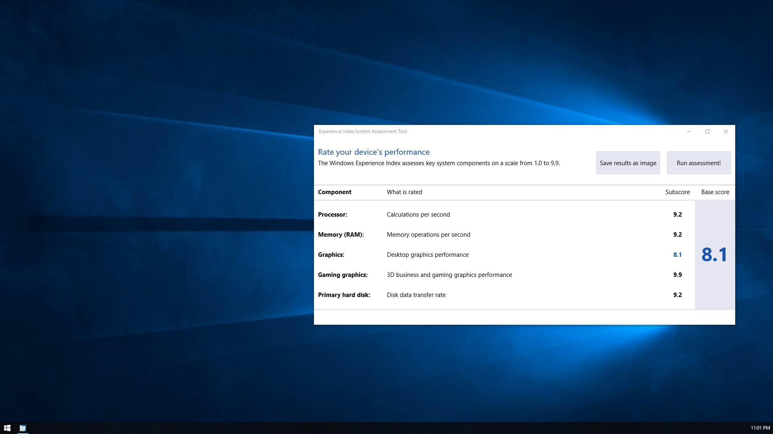Close the Experience Index System Assessment Tool
Viewport: 773px width, 434px height.
[726, 131]
